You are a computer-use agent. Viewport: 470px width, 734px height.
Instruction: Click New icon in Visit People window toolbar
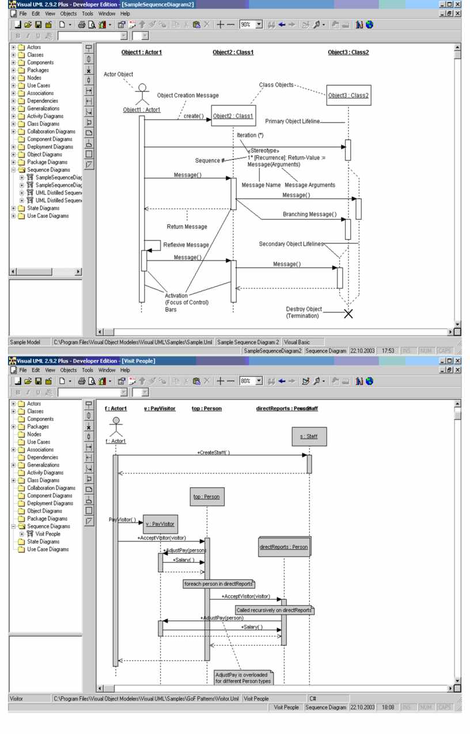click(x=18, y=381)
